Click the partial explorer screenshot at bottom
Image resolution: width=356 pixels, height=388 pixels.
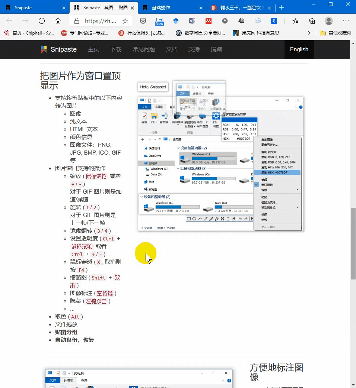point(139,378)
